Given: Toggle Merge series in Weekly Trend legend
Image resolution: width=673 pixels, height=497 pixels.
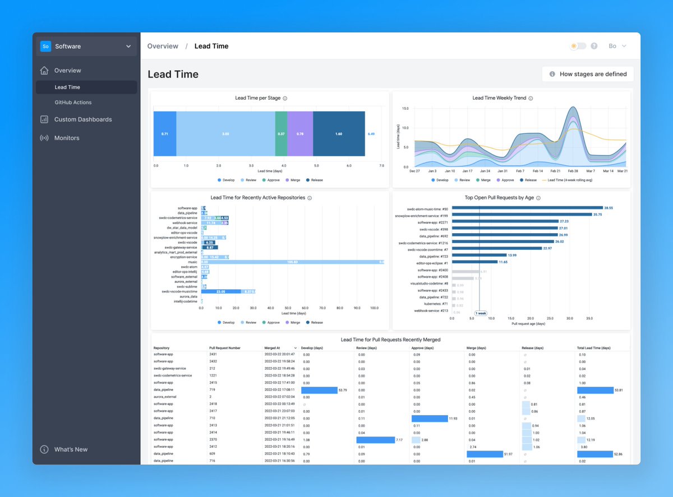Looking at the screenshot, I should (483, 180).
